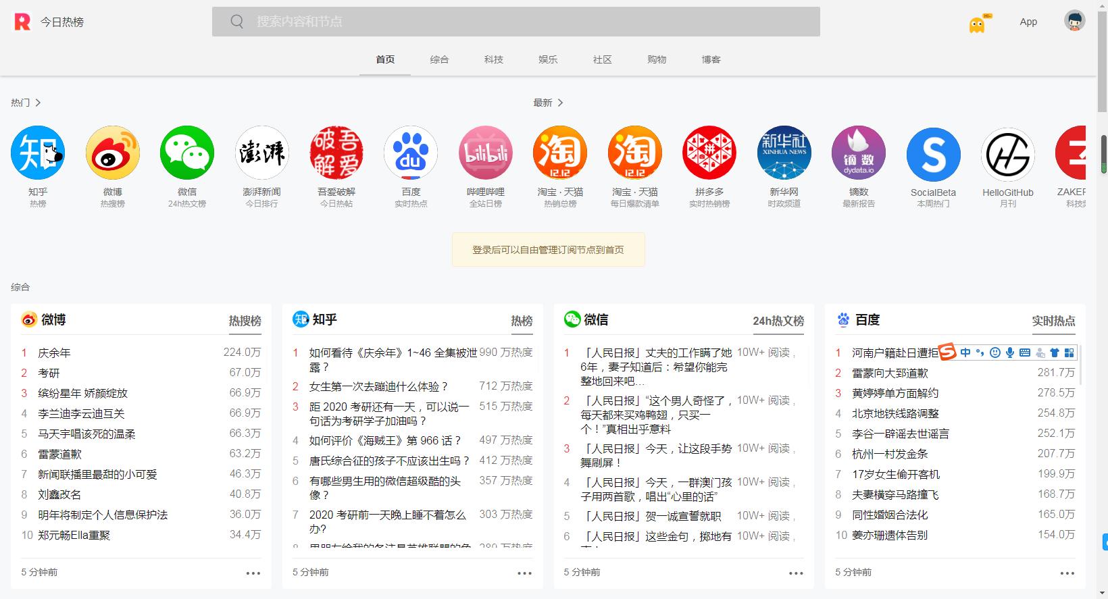Open the 淘宝·天猫 每日爆款清单 icon
Viewport: 1108px width, 599px height.
pos(635,153)
